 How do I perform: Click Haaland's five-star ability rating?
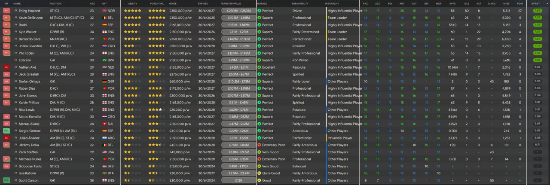coord(132,11)
